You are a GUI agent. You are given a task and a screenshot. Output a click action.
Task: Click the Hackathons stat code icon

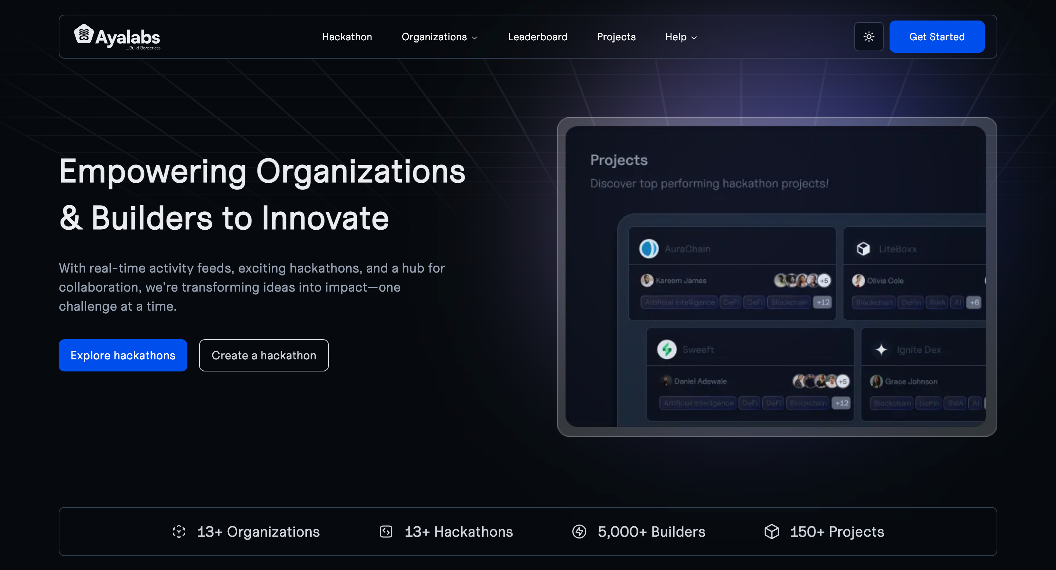click(x=386, y=532)
